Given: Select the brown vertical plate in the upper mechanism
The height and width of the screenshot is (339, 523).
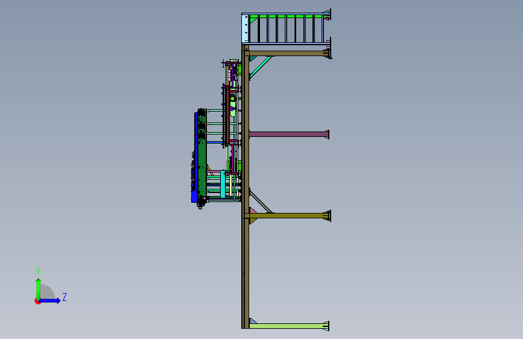Looking at the screenshot, I should pyautogui.click(x=227, y=115).
